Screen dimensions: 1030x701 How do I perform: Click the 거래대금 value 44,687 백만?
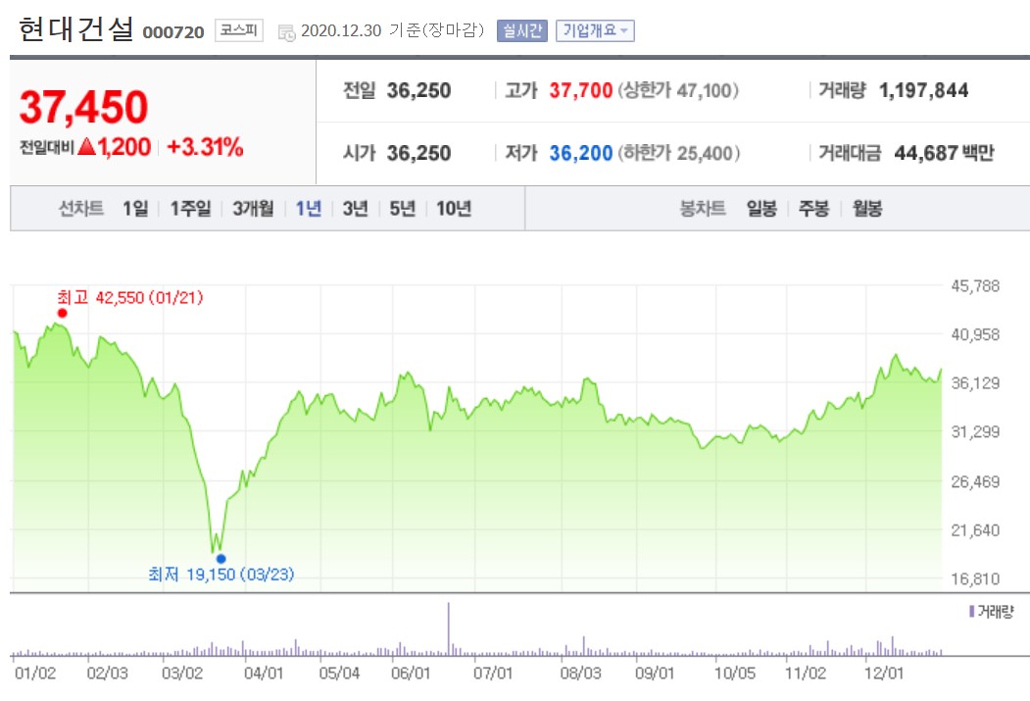pos(944,153)
